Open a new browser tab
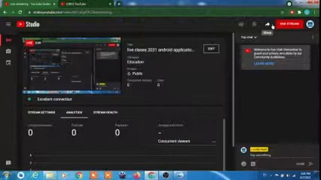Screen dimensions: 321x180 coord(119,4)
